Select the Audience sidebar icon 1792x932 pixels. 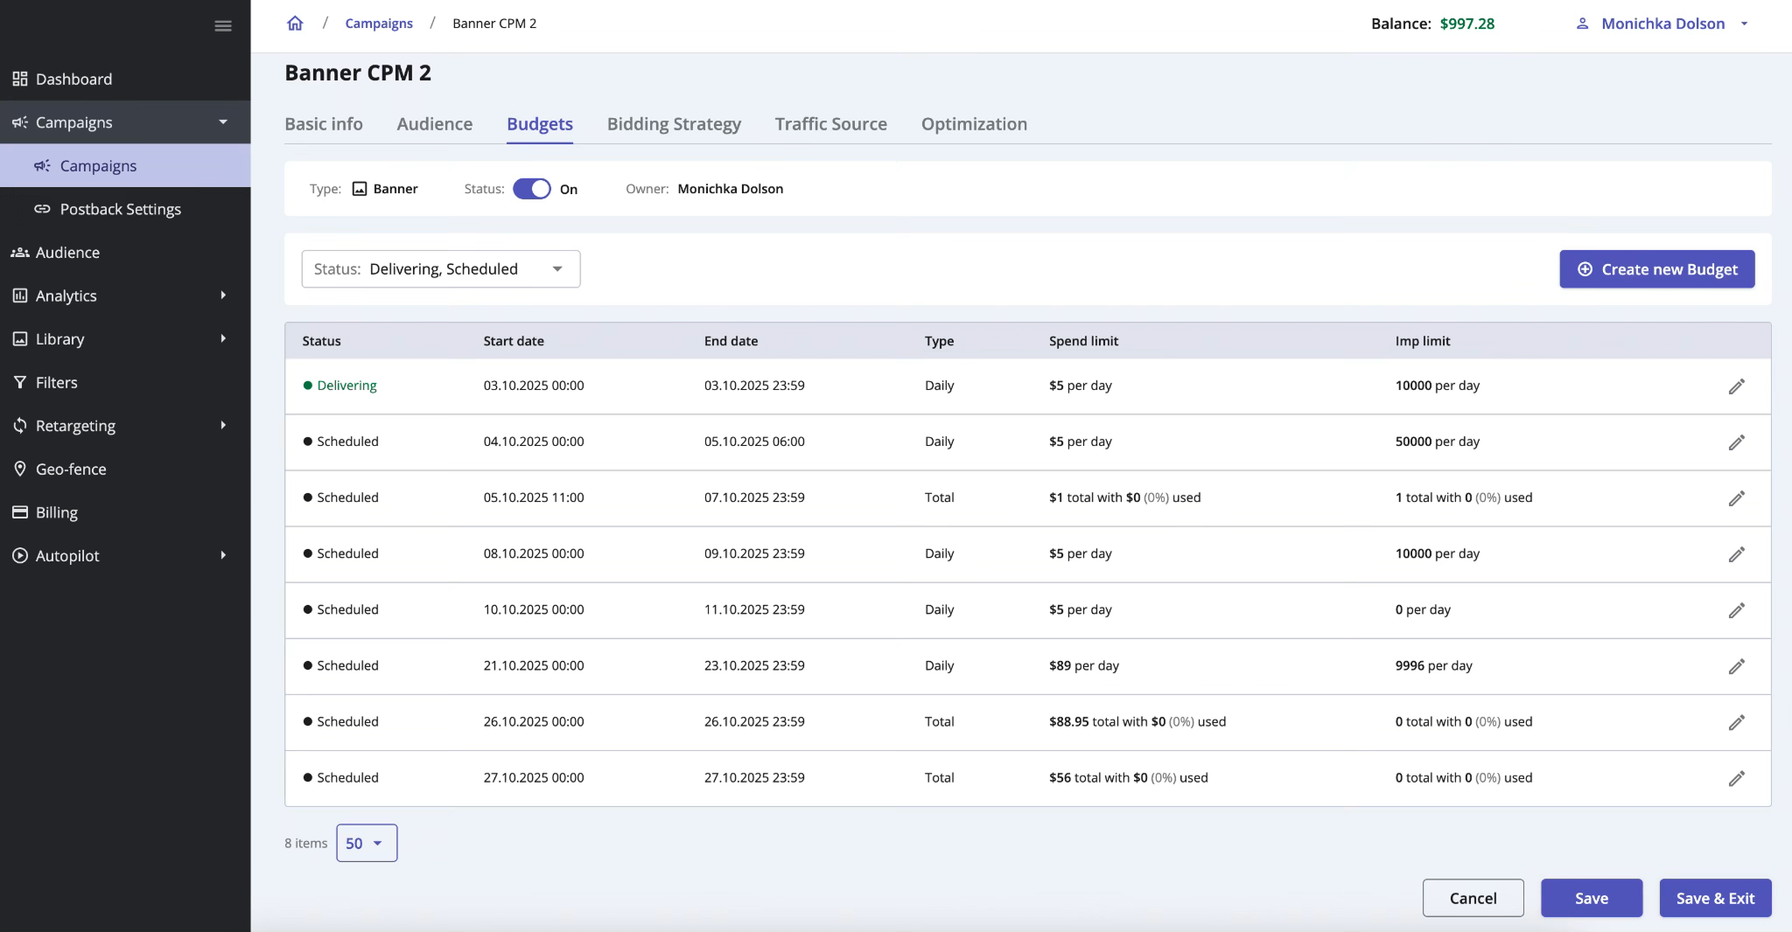coord(20,252)
